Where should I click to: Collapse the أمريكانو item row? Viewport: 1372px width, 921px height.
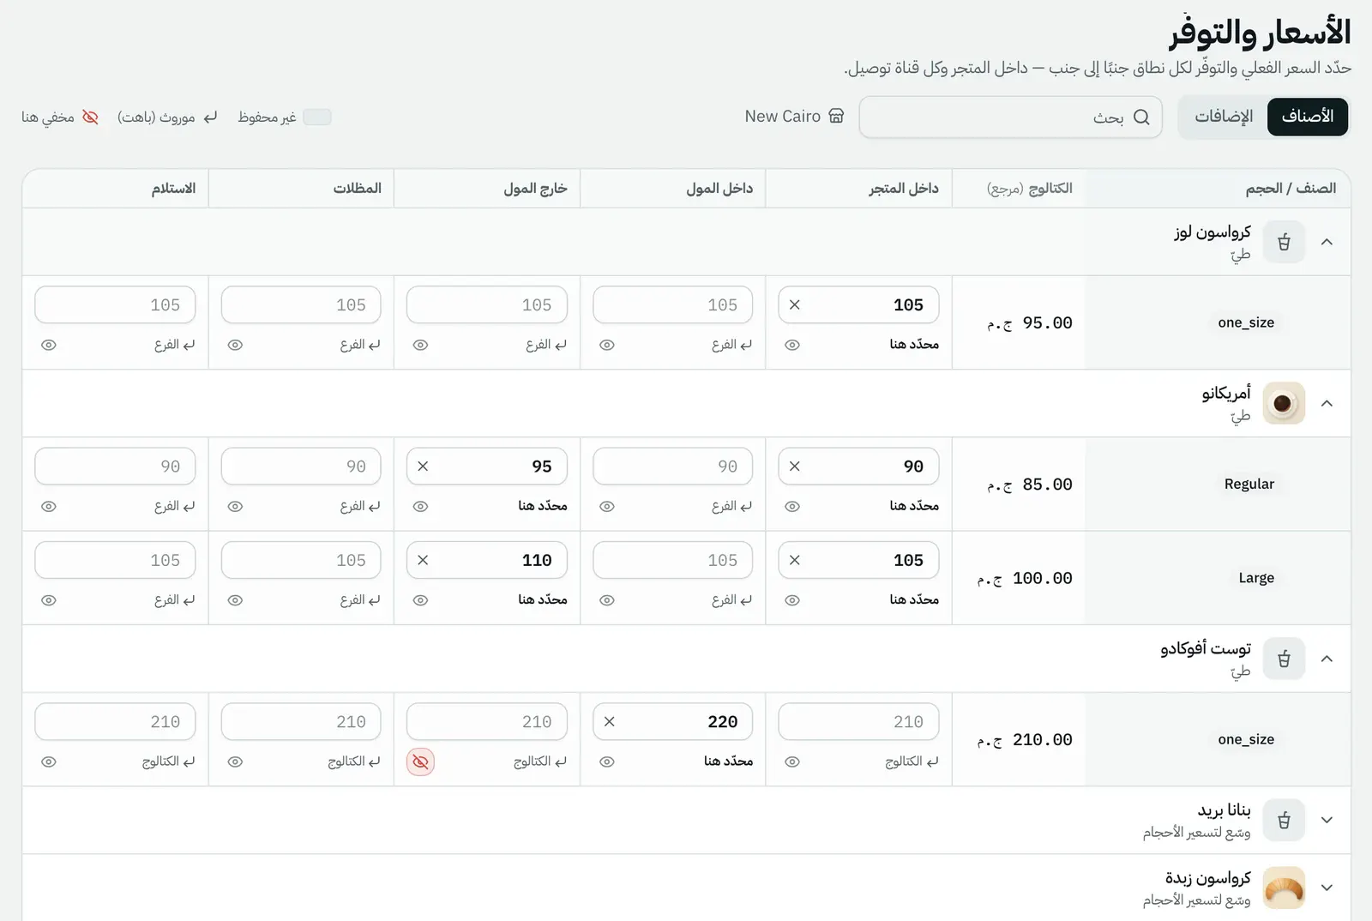click(x=1327, y=403)
